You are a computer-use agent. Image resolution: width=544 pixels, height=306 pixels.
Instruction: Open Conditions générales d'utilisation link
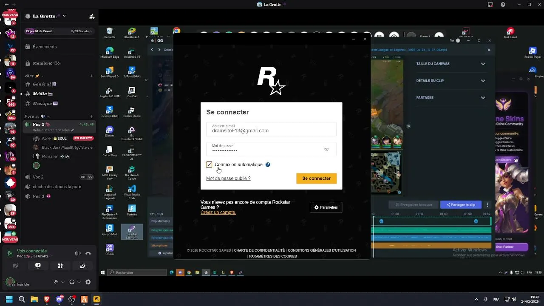click(322, 250)
